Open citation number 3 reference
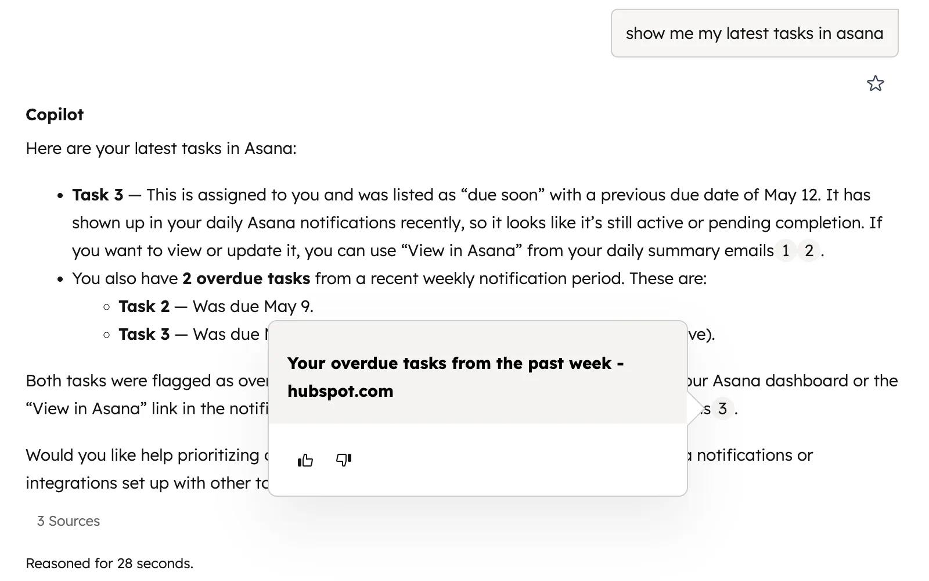This screenshot has width=929, height=581. coord(722,409)
